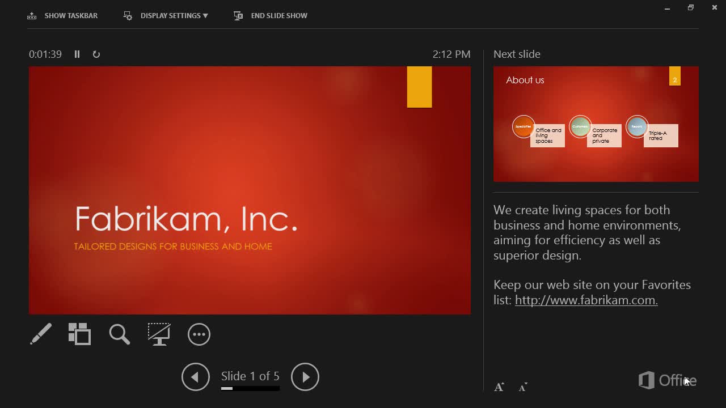726x408 pixels.
Task: Make the notes text larger
Action: [499, 387]
